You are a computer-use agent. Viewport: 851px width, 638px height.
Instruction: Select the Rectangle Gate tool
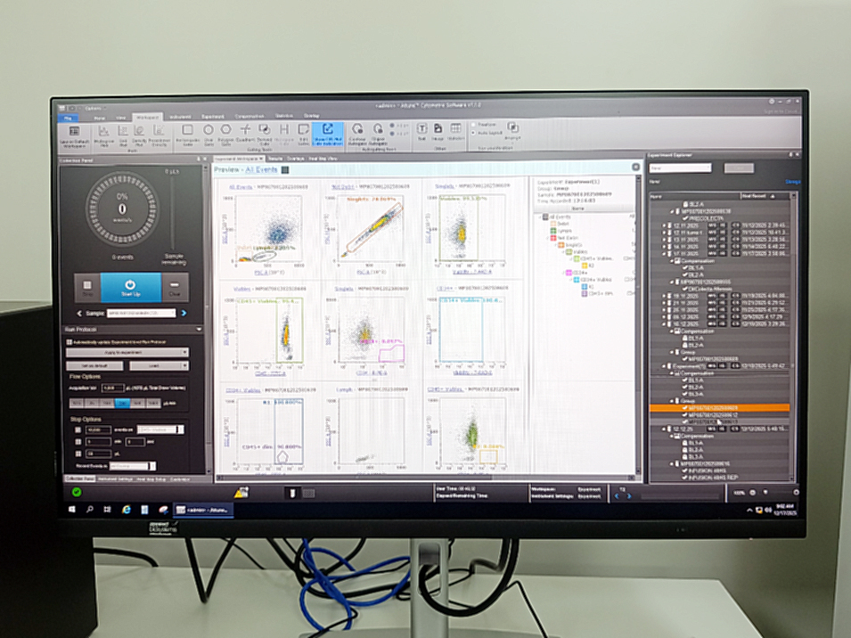pos(188,132)
